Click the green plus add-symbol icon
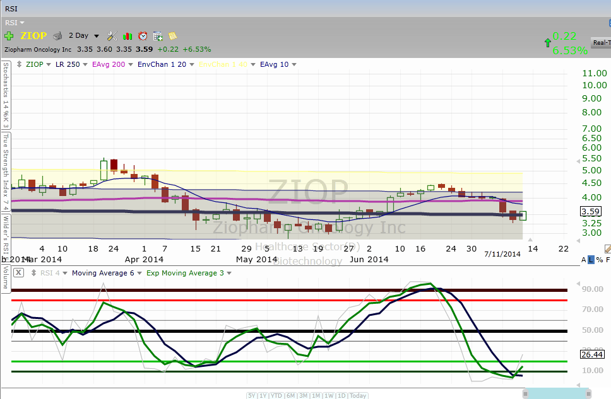 [9, 36]
